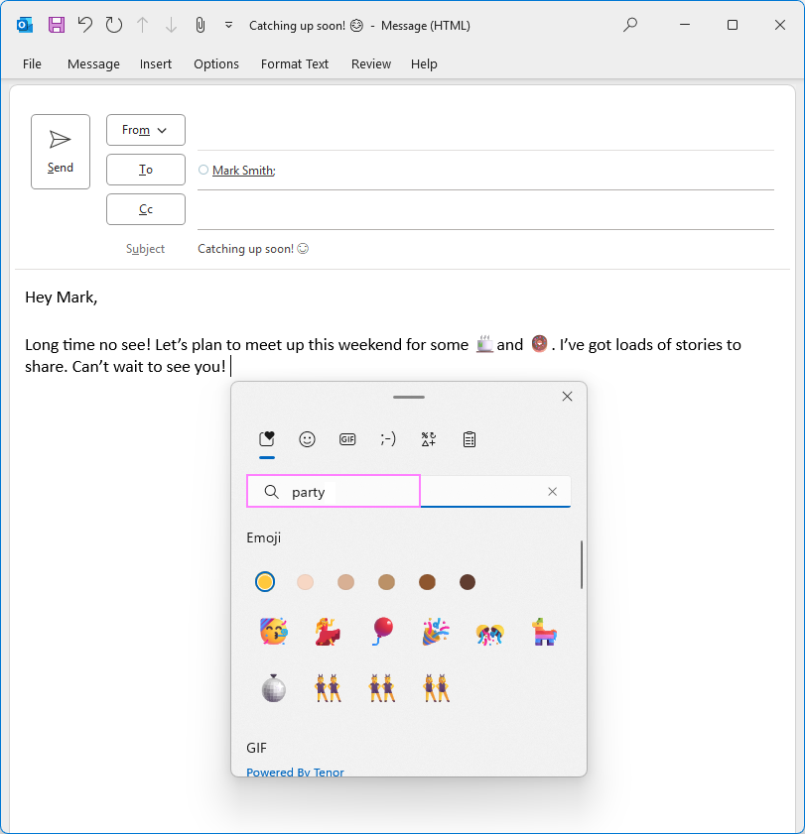The width and height of the screenshot is (805, 834).
Task: Insert the first people with bunny ears emoji
Action: (328, 688)
